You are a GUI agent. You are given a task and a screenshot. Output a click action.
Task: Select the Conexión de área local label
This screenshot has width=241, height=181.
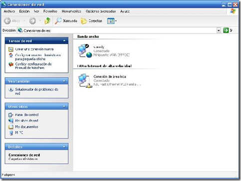[x=110, y=77]
